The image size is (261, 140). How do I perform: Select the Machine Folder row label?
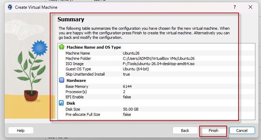click(78, 58)
